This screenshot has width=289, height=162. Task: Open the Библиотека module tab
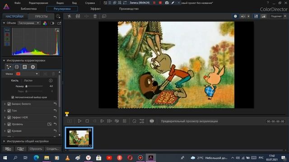click(x=28, y=9)
